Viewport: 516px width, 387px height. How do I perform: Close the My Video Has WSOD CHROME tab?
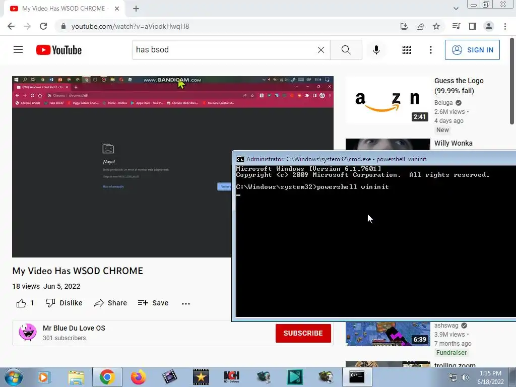pyautogui.click(x=117, y=9)
